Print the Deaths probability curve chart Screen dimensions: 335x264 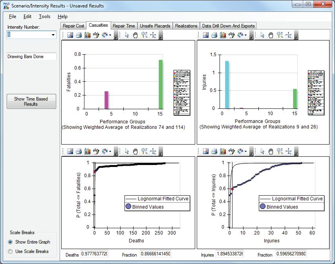click(79, 151)
